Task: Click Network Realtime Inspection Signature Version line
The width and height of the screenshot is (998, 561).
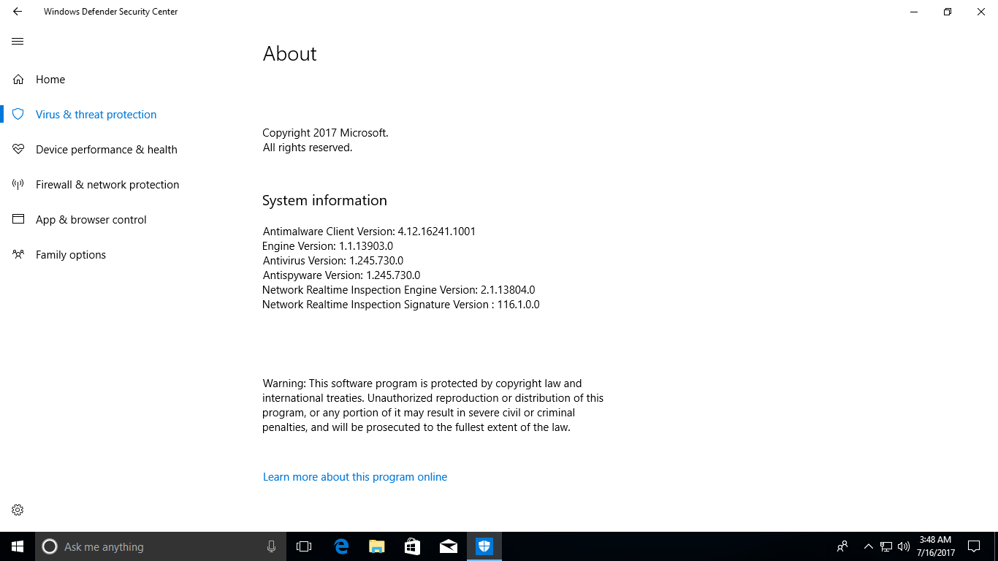Action: click(401, 304)
